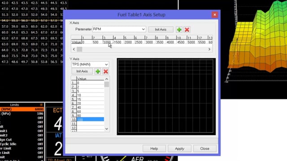Select X Axis value cell 4000

(171, 42)
